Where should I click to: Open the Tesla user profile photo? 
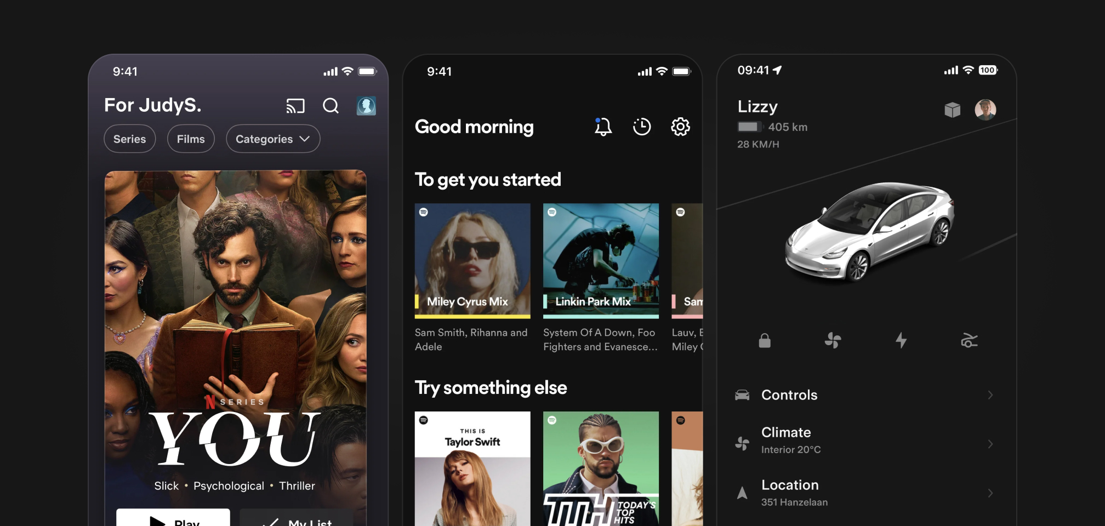pyautogui.click(x=986, y=110)
